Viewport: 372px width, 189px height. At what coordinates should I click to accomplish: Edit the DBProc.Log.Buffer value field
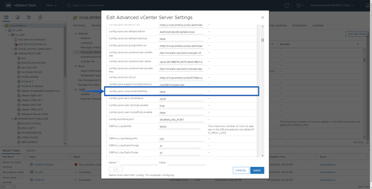pyautogui.click(x=179, y=127)
